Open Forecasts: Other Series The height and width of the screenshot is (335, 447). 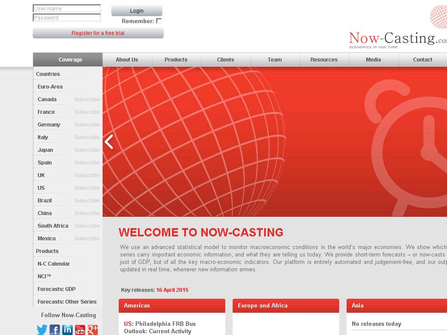click(67, 302)
